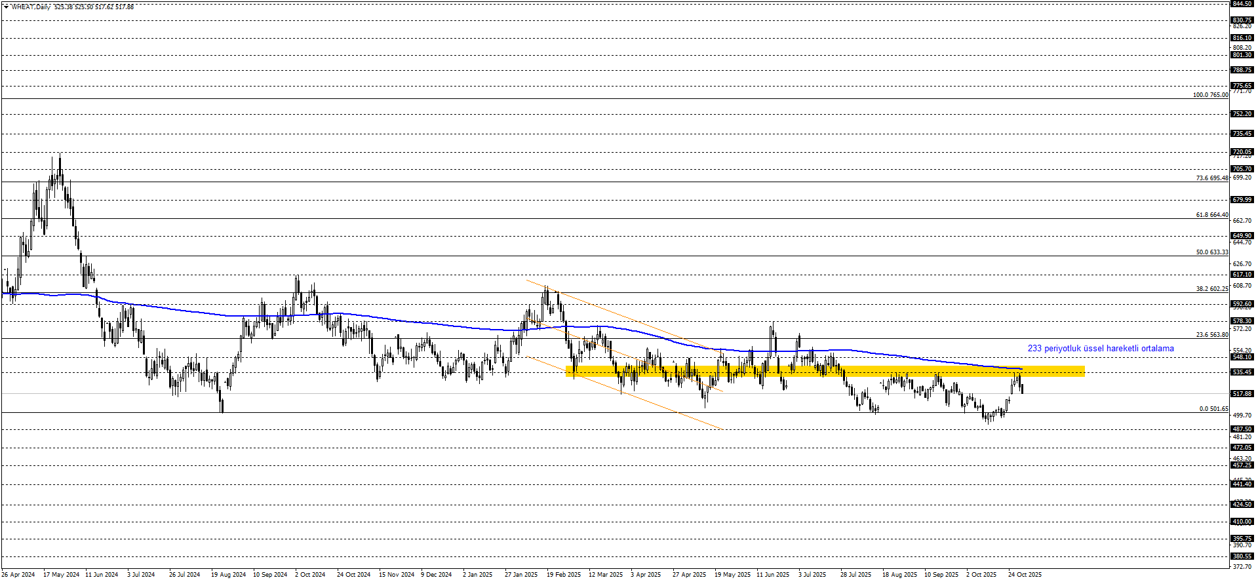This screenshot has height=582, width=1256.
Task: Select the 73.6 695.48 Fibonacci level label
Action: [x=1211, y=178]
